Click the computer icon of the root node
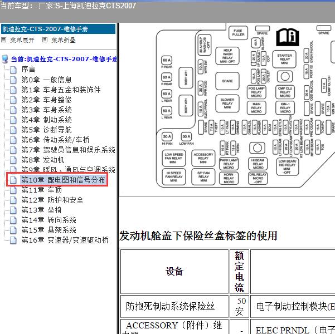335x334 pixels. tap(4, 59)
